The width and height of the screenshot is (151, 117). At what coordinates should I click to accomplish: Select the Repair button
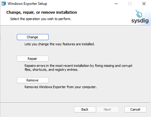click(x=33, y=59)
